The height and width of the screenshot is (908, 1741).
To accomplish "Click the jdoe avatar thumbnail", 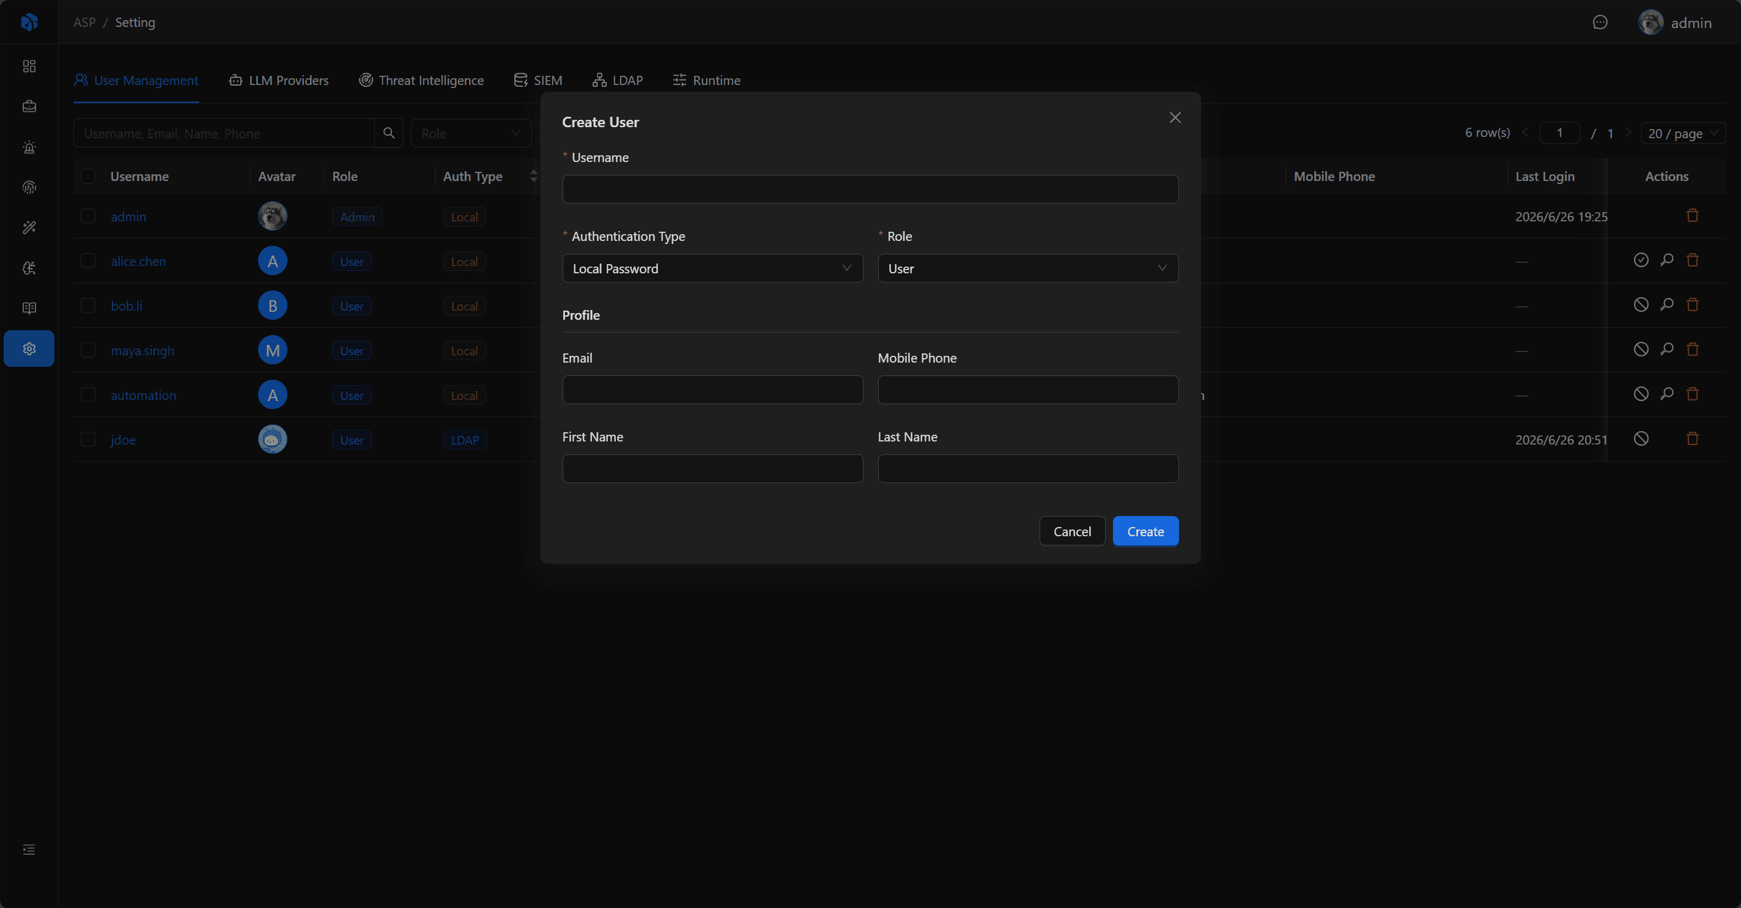I will 272,439.
